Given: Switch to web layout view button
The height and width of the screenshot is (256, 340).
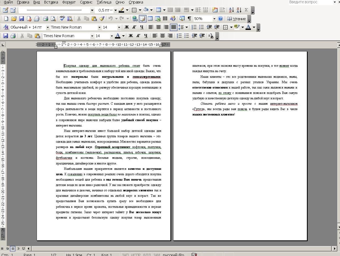Looking at the screenshot, I should [8, 248].
